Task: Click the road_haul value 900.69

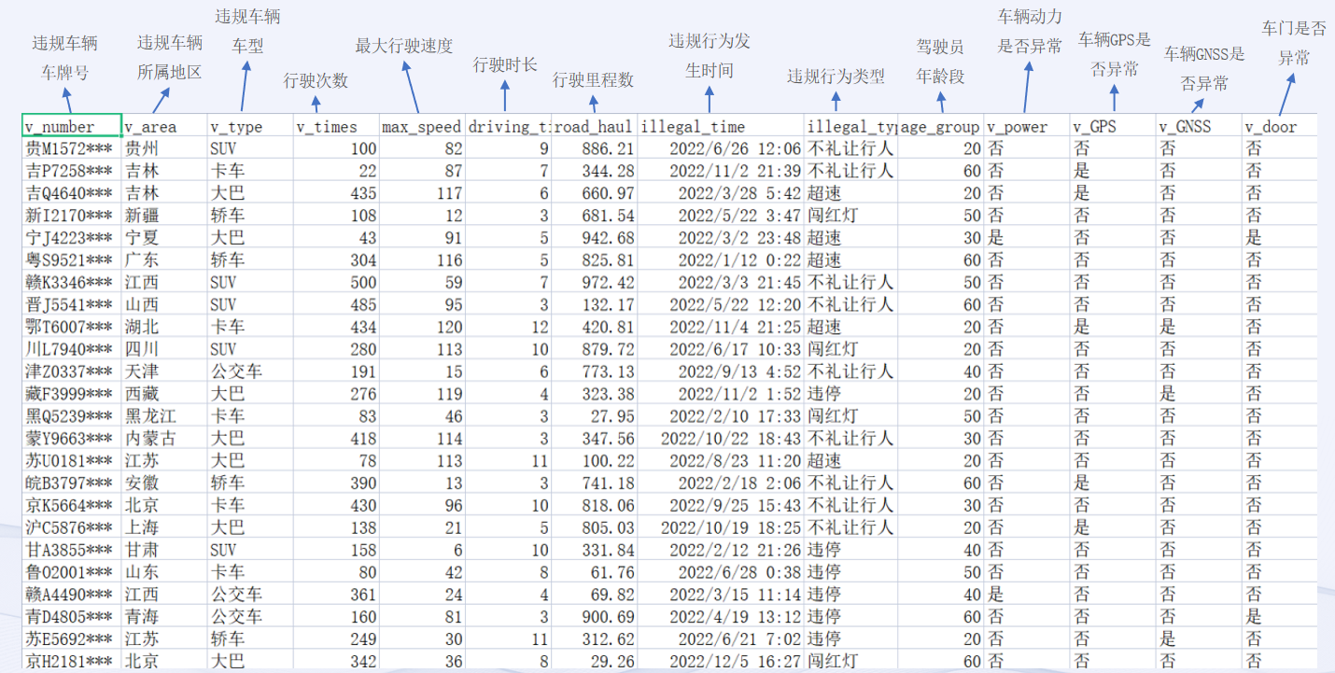Action: (x=594, y=617)
